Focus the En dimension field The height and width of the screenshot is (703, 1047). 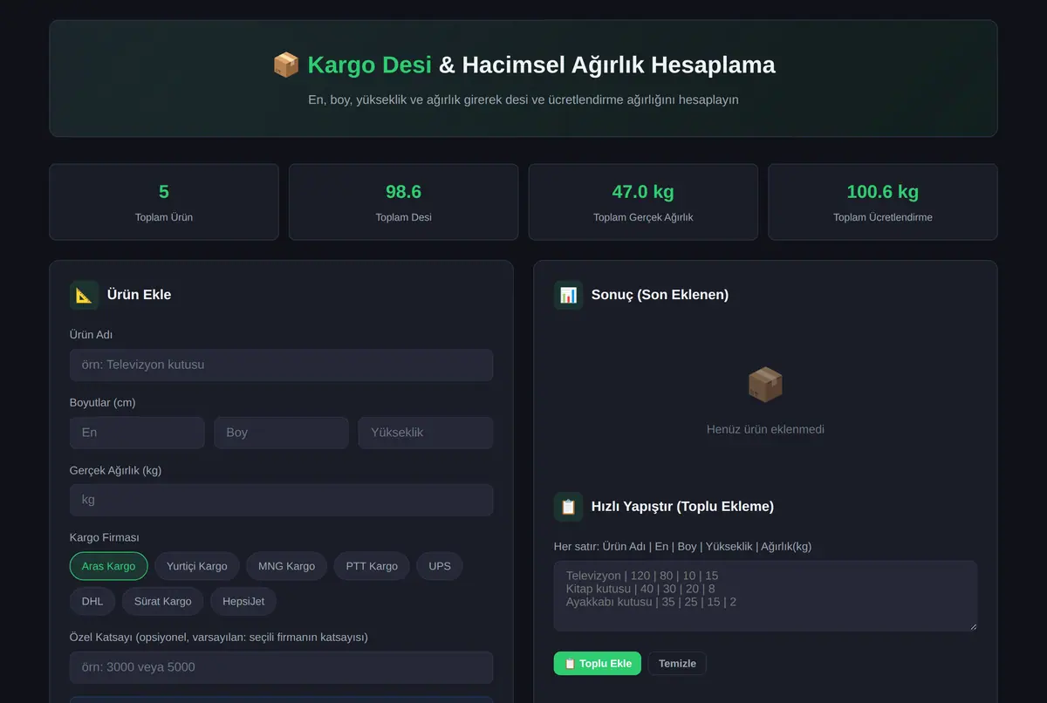click(137, 433)
